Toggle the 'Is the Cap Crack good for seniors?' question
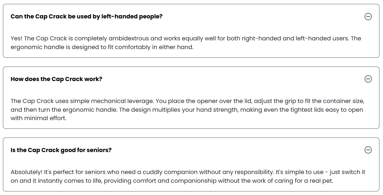This screenshot has height=195, width=383. coord(61,150)
